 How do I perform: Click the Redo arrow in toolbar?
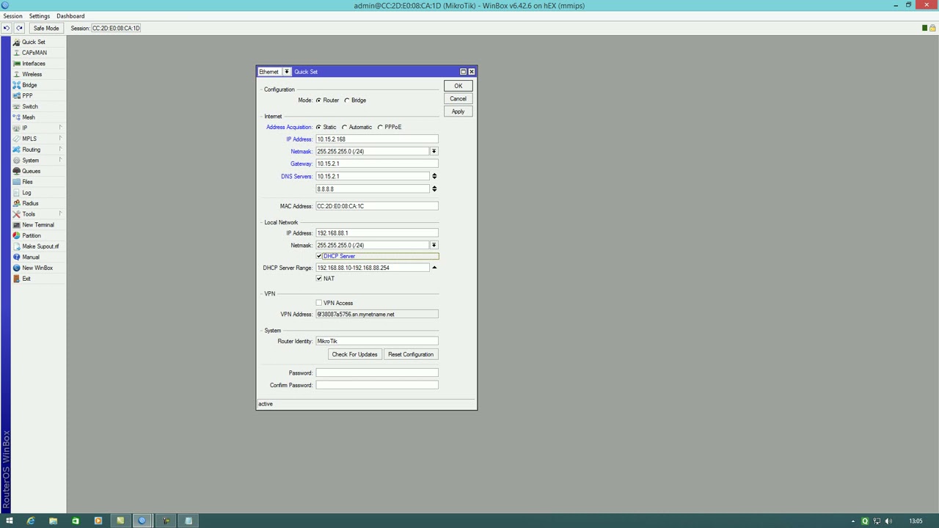coord(20,28)
